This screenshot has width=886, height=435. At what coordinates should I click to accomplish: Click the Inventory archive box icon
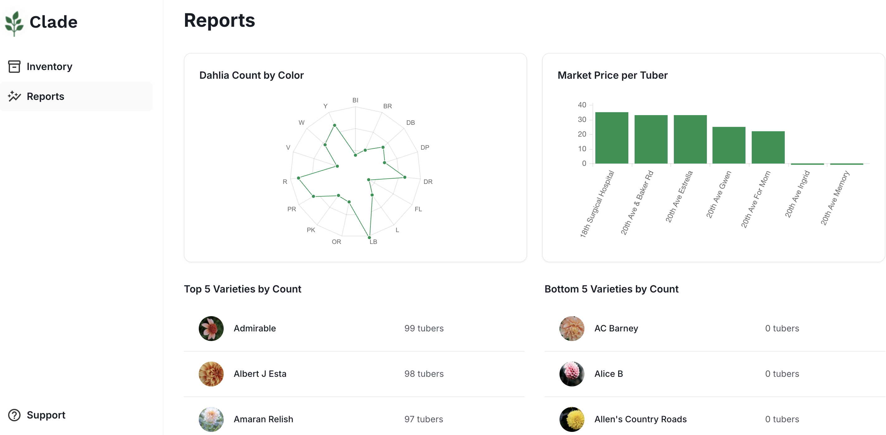[14, 66]
